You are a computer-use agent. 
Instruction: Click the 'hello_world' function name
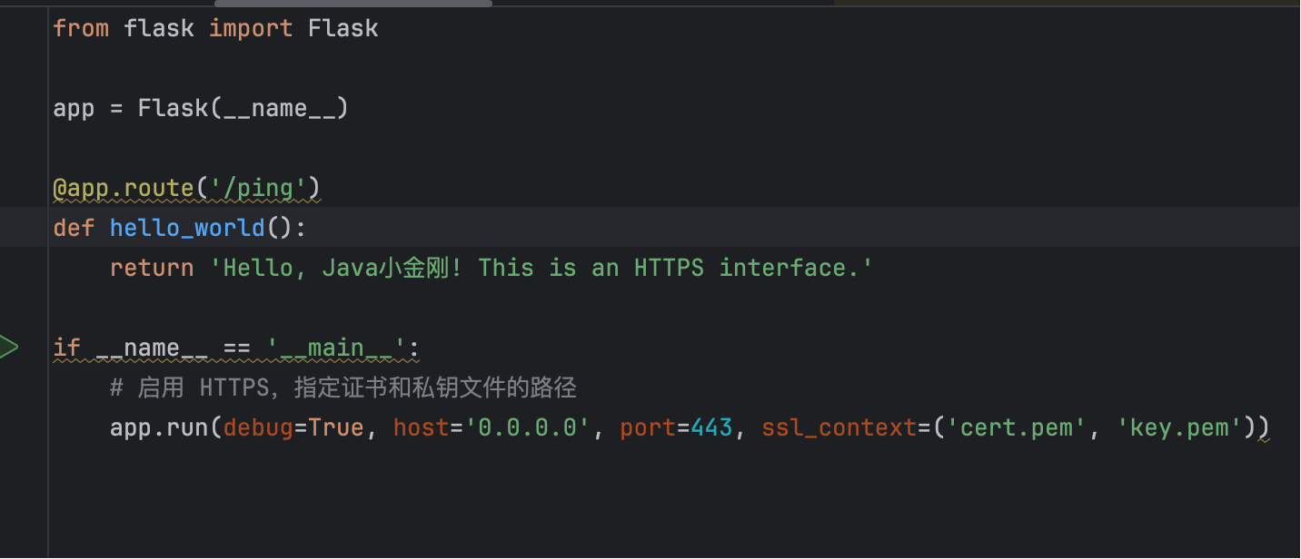pyautogui.click(x=187, y=228)
